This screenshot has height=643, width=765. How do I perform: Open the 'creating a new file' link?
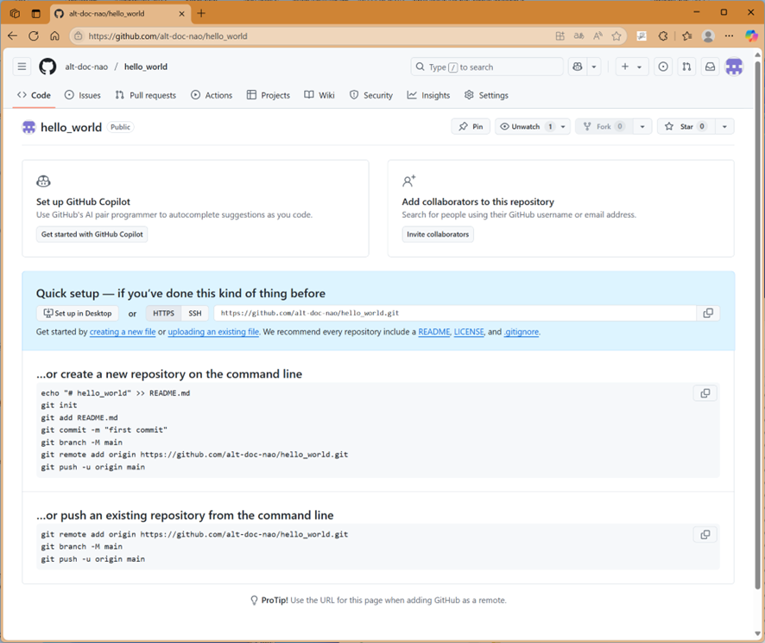coord(123,332)
